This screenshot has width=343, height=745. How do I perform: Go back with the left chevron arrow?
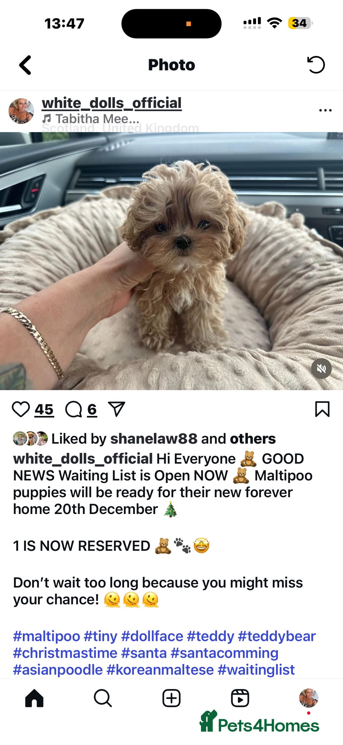25,65
